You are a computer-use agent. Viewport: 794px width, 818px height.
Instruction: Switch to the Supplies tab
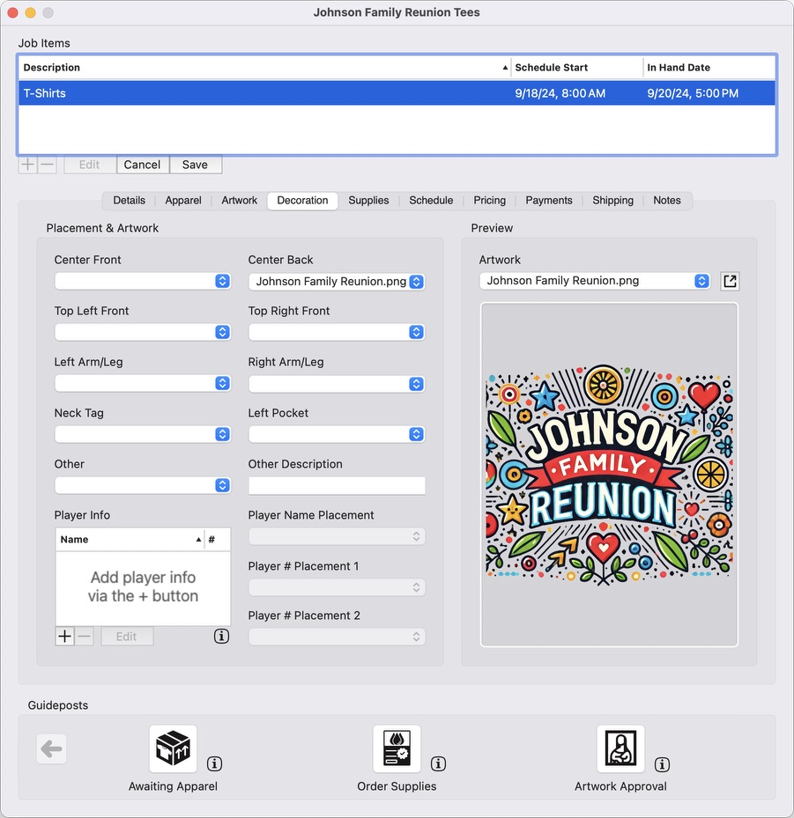click(x=368, y=201)
